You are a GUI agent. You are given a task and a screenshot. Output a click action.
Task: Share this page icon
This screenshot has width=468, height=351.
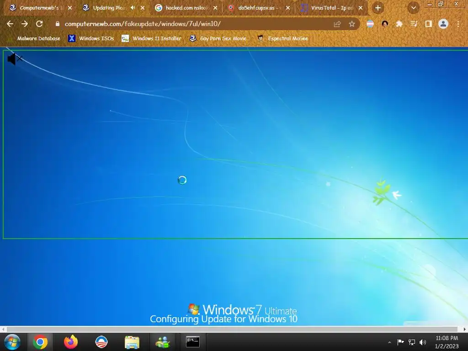pyautogui.click(x=337, y=24)
